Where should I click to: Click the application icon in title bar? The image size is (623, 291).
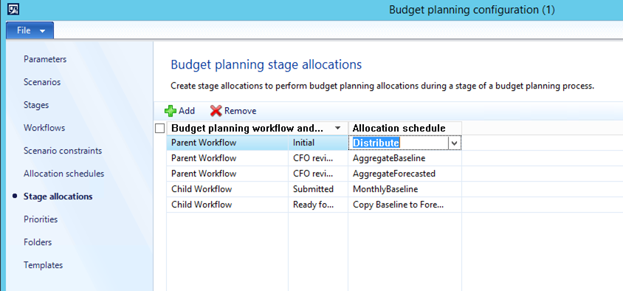[13, 9]
